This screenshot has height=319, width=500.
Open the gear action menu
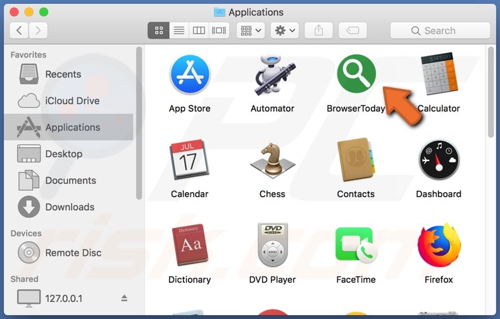point(285,30)
